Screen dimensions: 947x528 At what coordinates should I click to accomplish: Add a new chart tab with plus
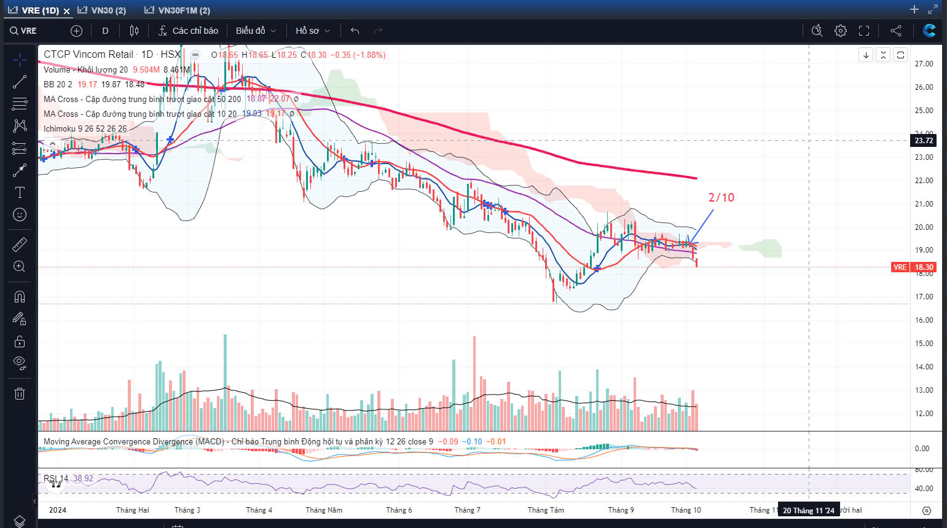914,9
